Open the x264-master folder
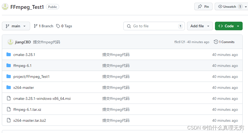Image resolution: width=248 pixels, height=133 pixels. (24, 88)
